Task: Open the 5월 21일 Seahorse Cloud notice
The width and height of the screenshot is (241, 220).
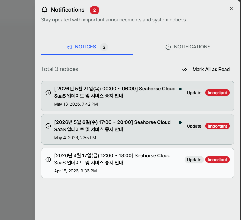Action: (x=138, y=96)
